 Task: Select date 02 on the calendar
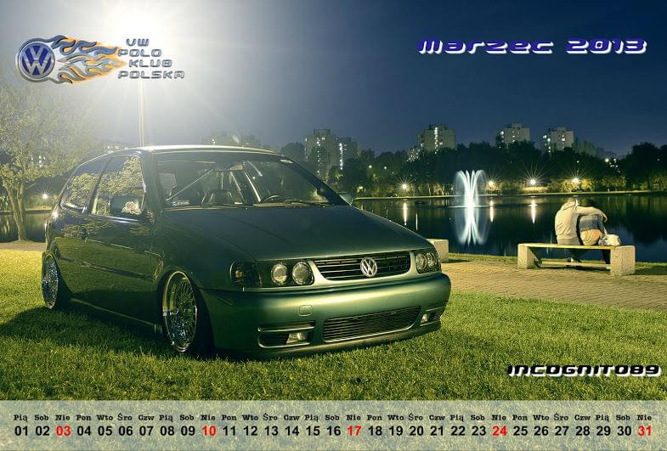pyautogui.click(x=42, y=431)
